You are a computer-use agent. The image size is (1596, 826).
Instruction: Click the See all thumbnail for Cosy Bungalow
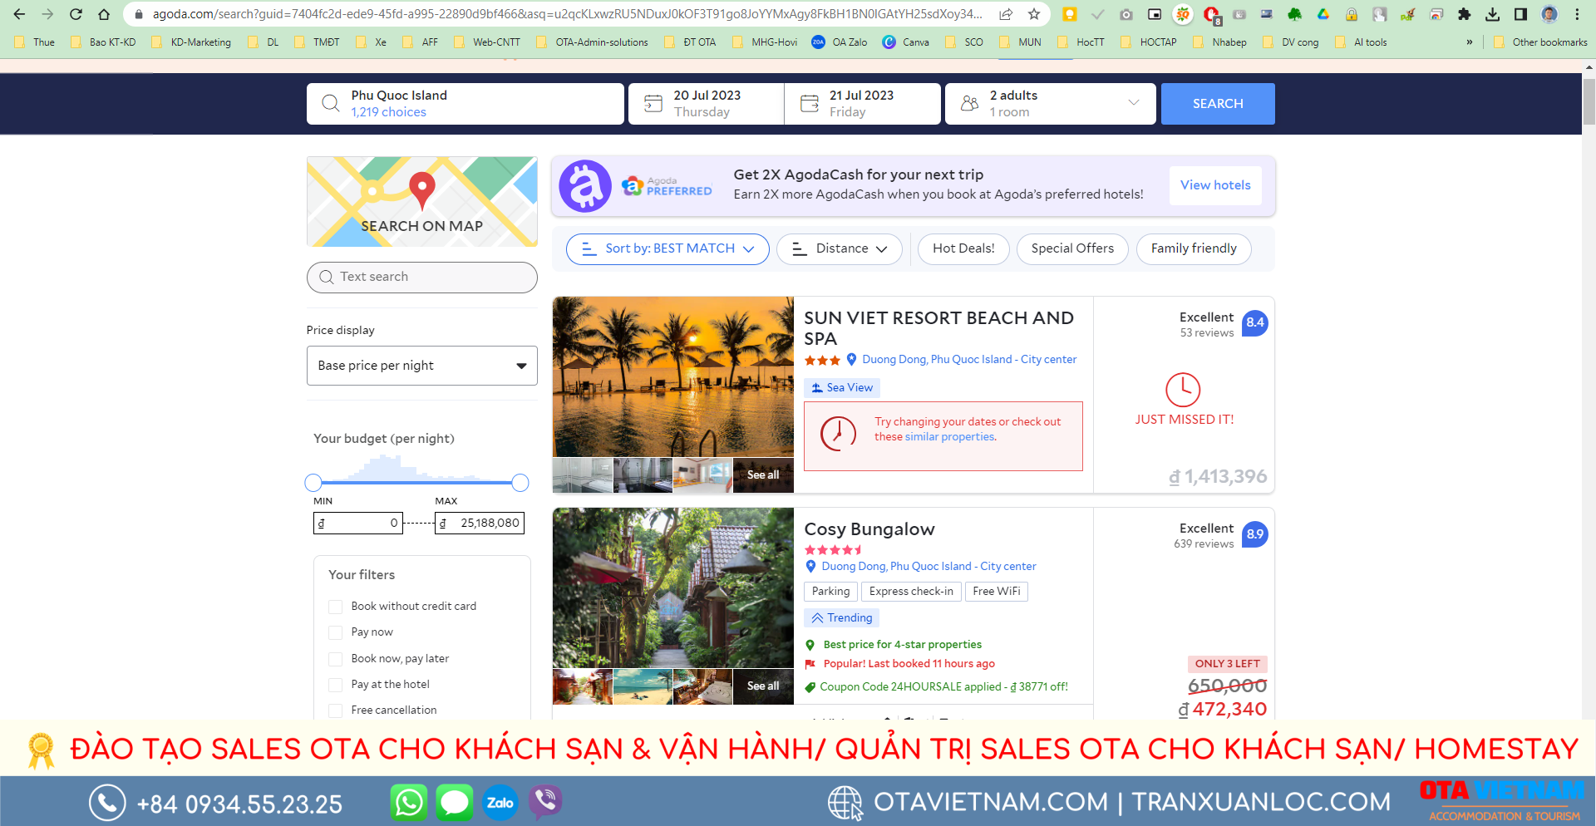(x=762, y=686)
